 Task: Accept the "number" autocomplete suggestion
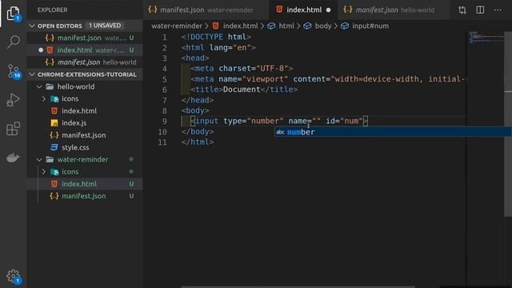393,132
